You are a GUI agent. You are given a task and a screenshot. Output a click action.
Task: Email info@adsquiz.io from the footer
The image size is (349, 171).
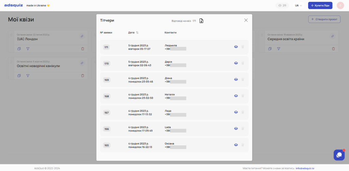point(305,168)
